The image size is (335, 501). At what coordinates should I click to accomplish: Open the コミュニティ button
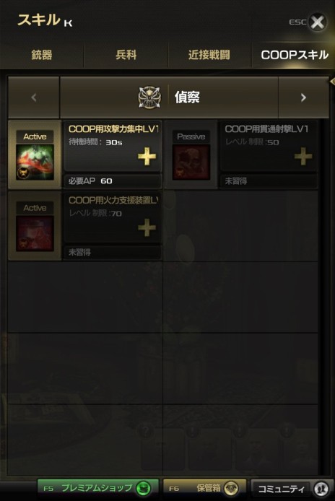click(x=290, y=489)
